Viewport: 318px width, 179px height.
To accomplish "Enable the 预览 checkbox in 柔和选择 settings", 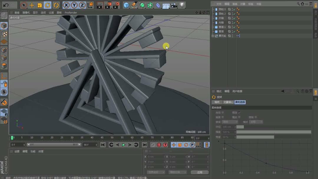I will pyautogui.click(x=239, y=112).
